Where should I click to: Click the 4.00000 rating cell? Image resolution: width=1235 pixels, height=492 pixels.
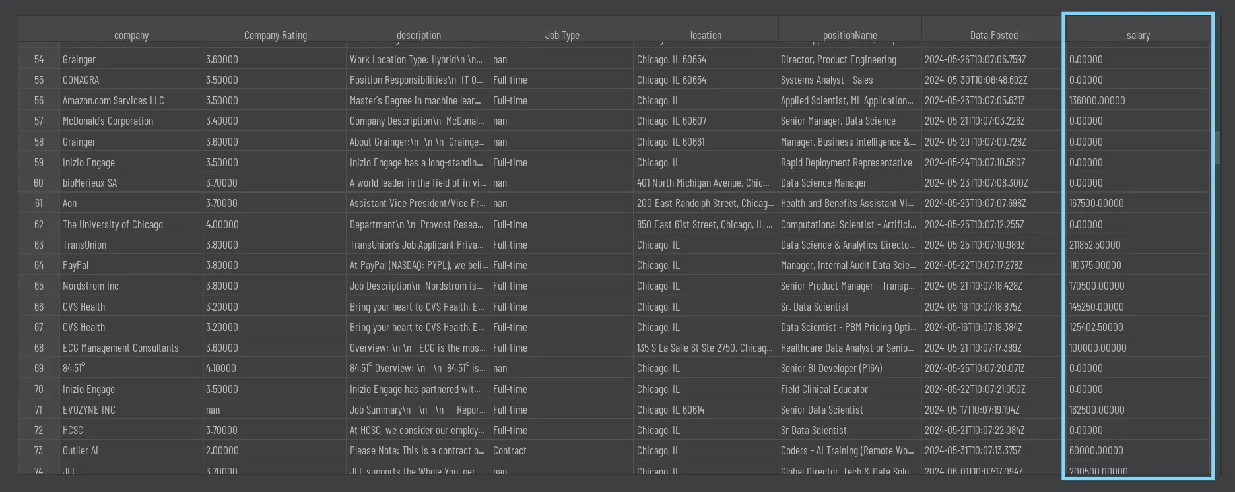tap(275, 224)
